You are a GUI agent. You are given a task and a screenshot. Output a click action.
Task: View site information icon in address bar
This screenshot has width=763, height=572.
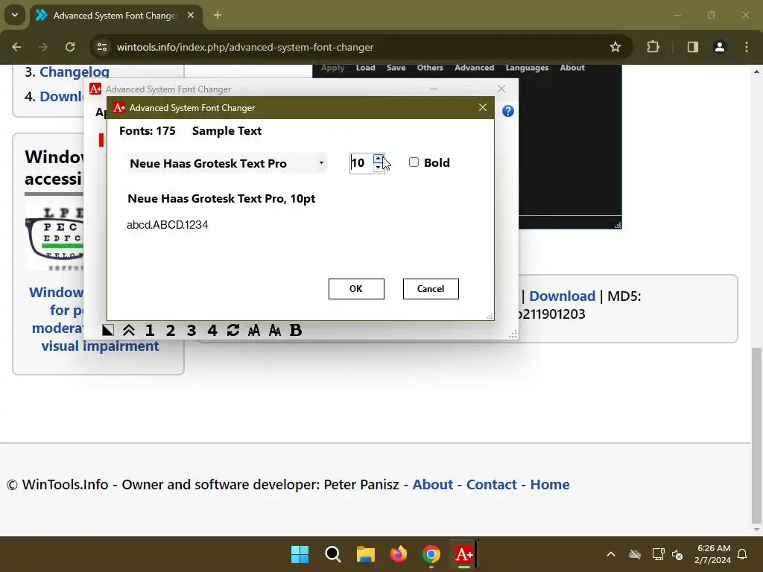coord(102,47)
